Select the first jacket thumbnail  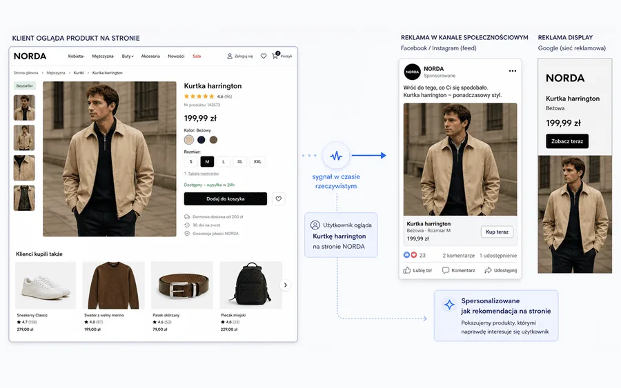coord(24,108)
